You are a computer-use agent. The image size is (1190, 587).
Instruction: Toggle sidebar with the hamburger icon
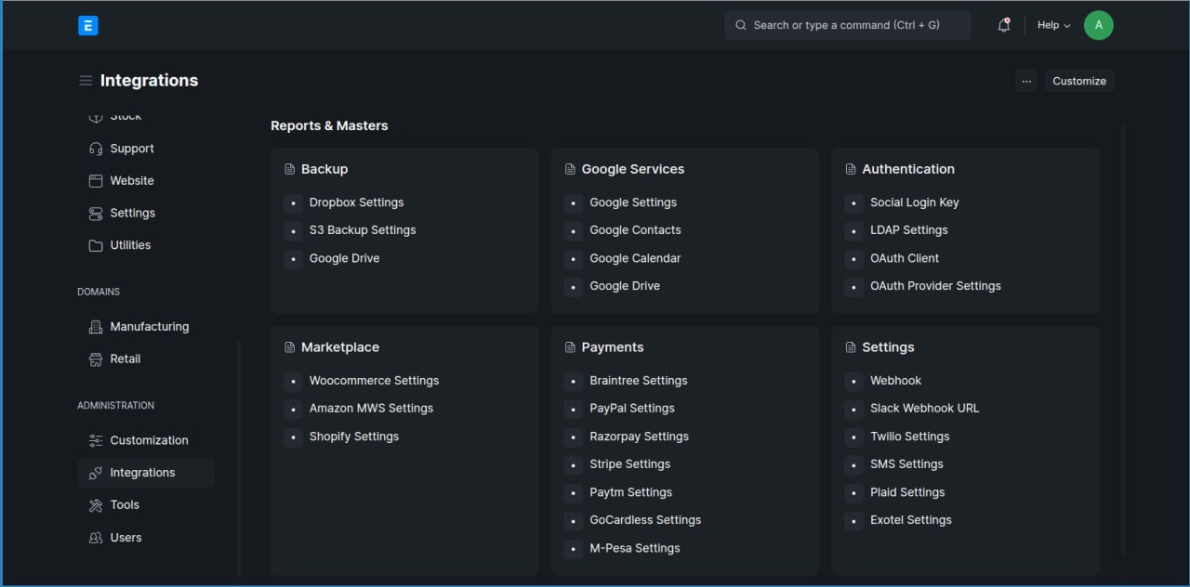[86, 81]
